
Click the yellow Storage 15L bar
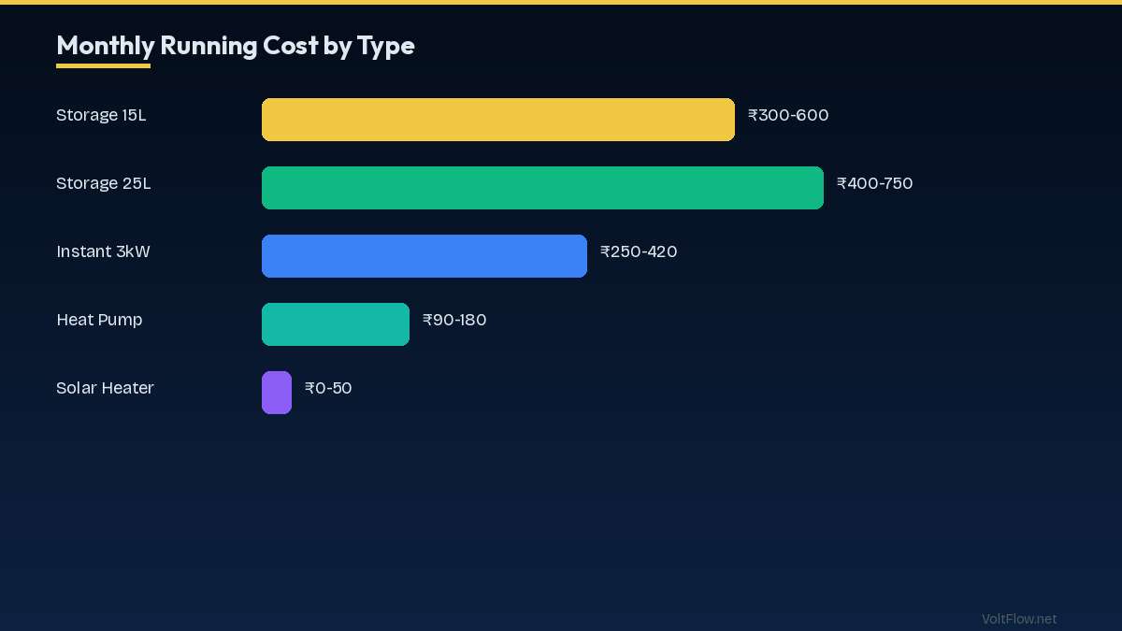(497, 120)
